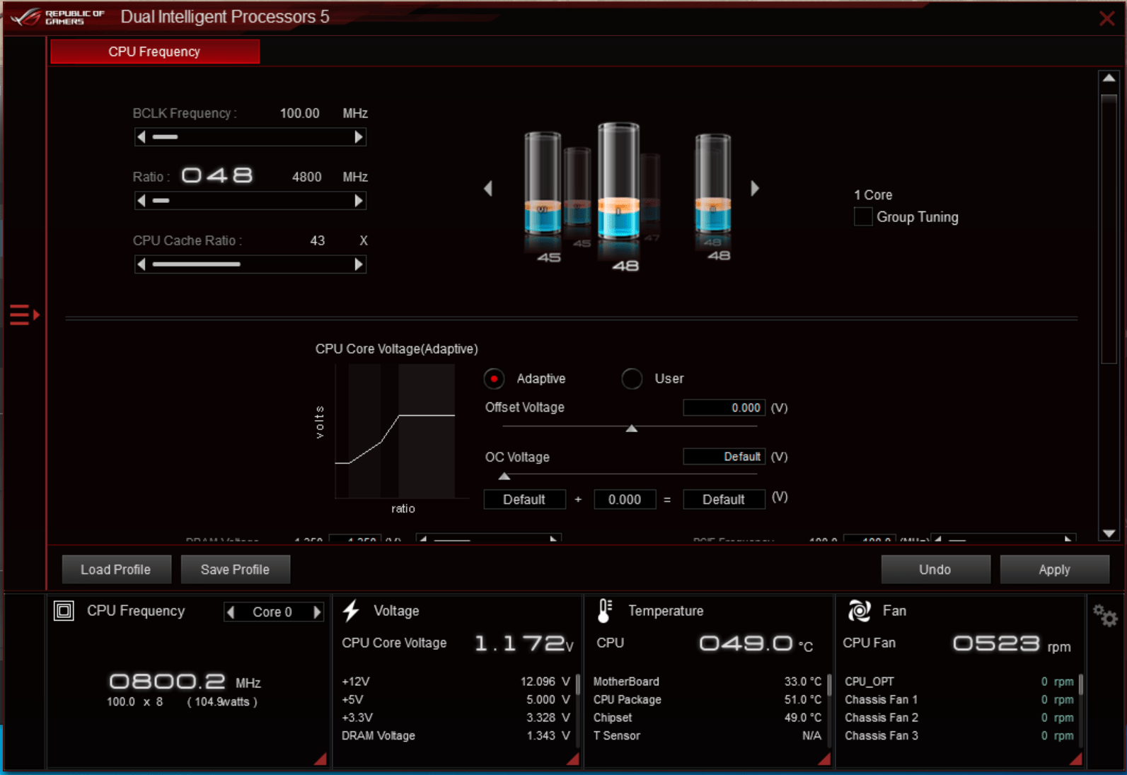Click the Load Profile button

[x=116, y=569]
